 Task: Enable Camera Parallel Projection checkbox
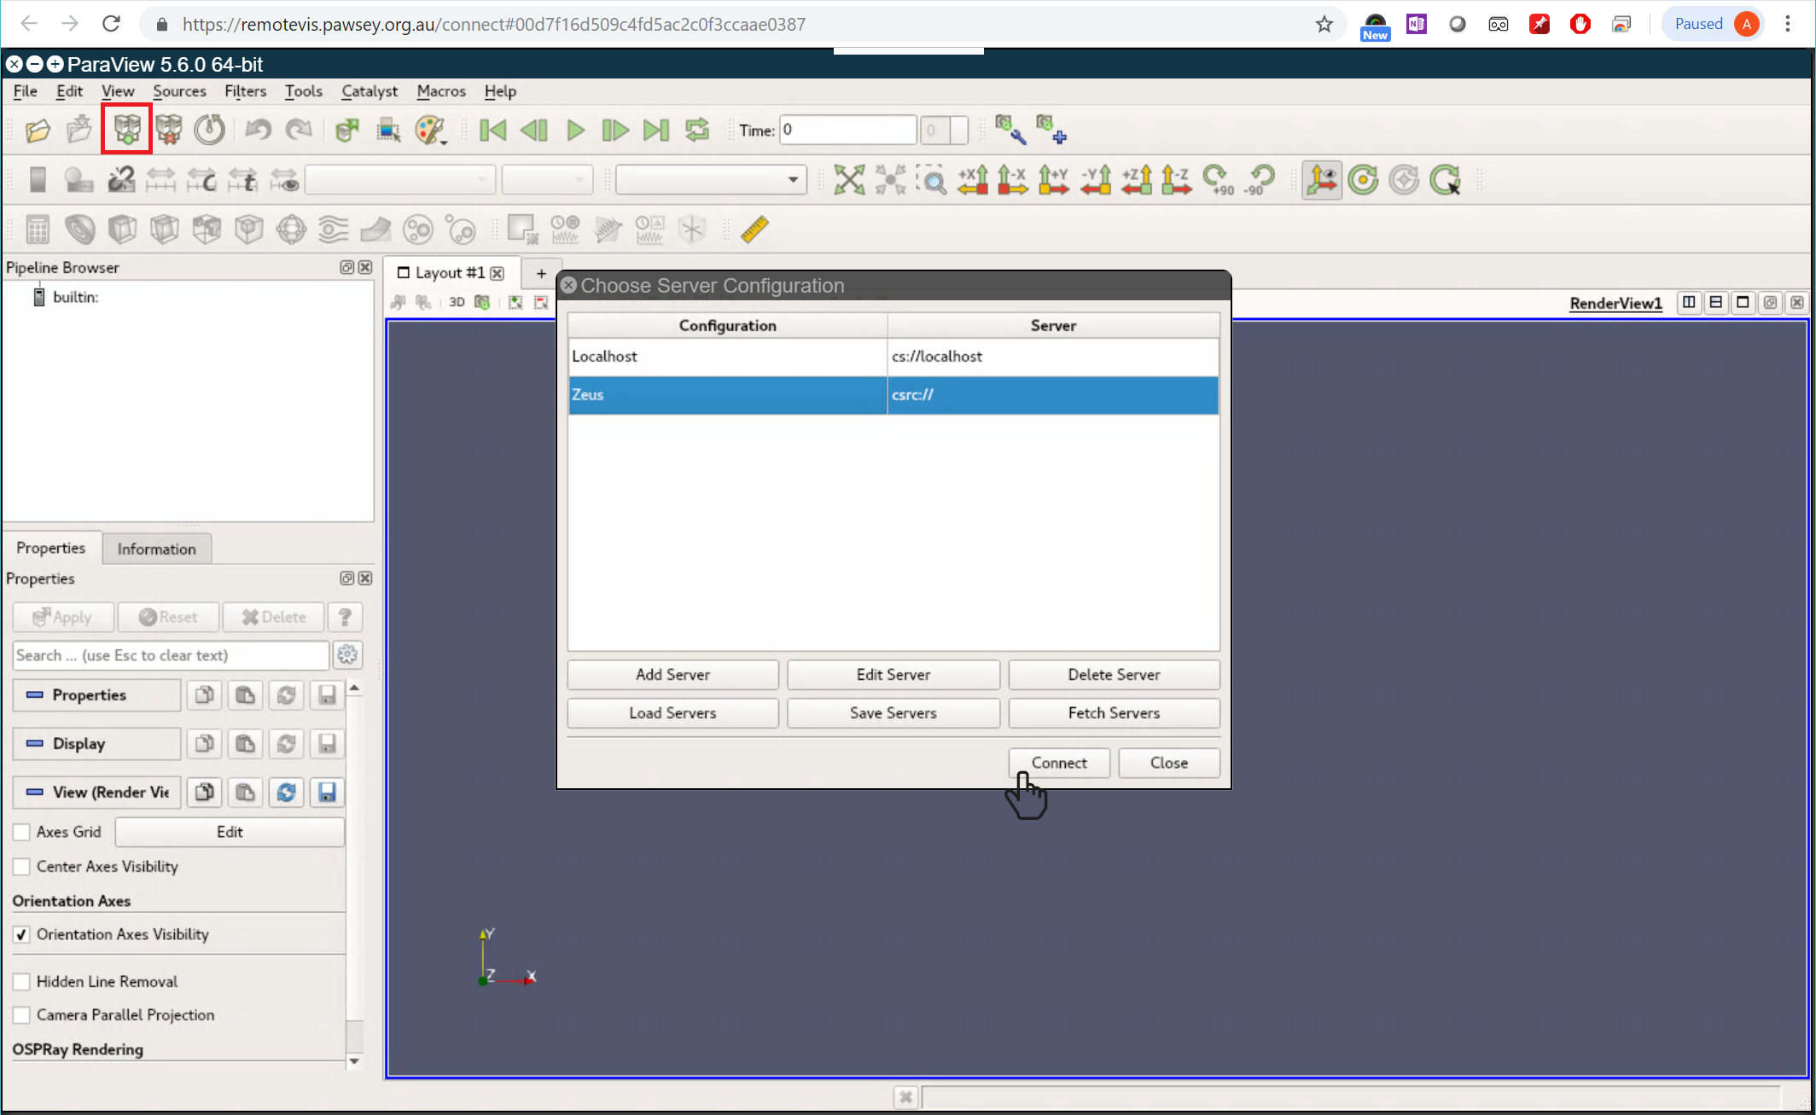tap(22, 1015)
